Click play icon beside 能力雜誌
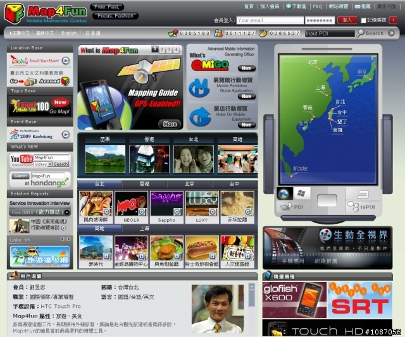This screenshot has height=337, width=405. click(x=67, y=212)
